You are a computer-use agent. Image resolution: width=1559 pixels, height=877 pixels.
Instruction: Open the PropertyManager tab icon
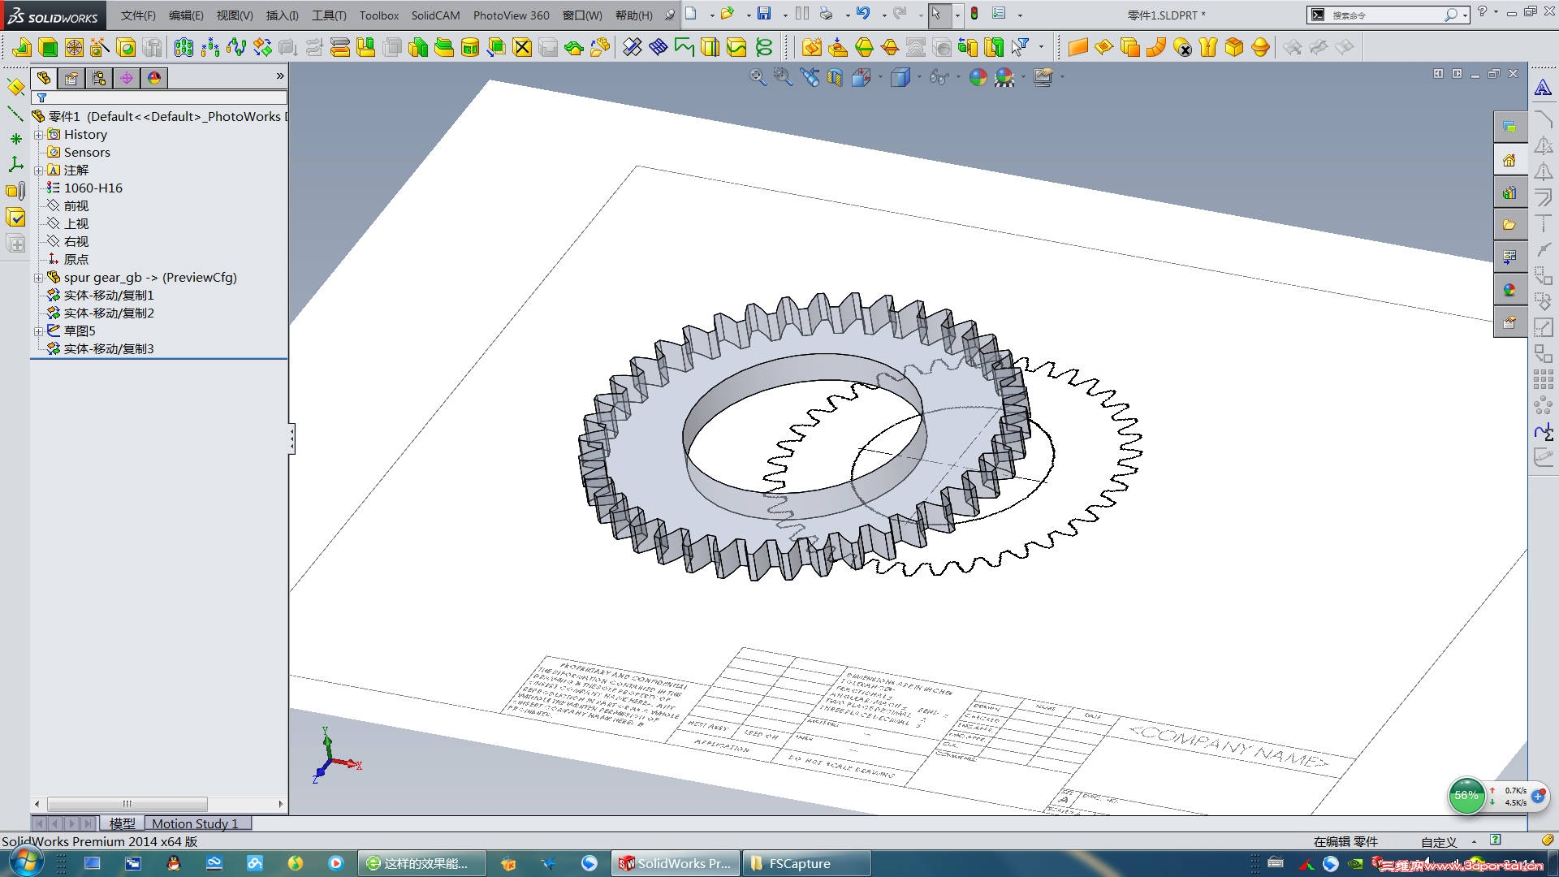point(71,78)
